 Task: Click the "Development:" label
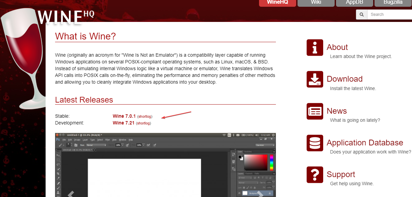[x=70, y=123]
